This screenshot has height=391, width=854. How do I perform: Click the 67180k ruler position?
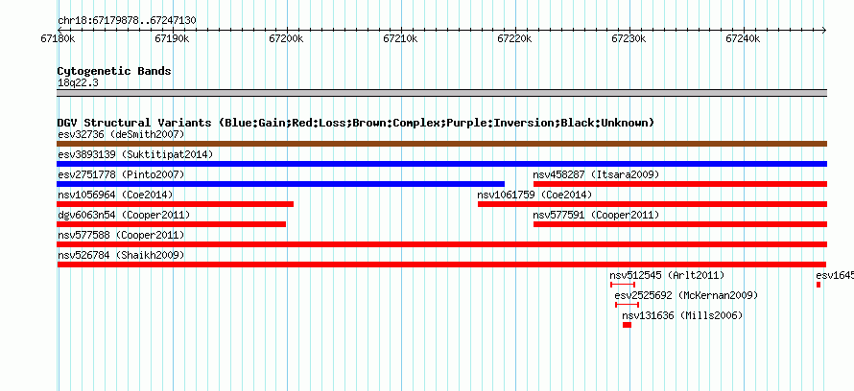click(x=58, y=38)
